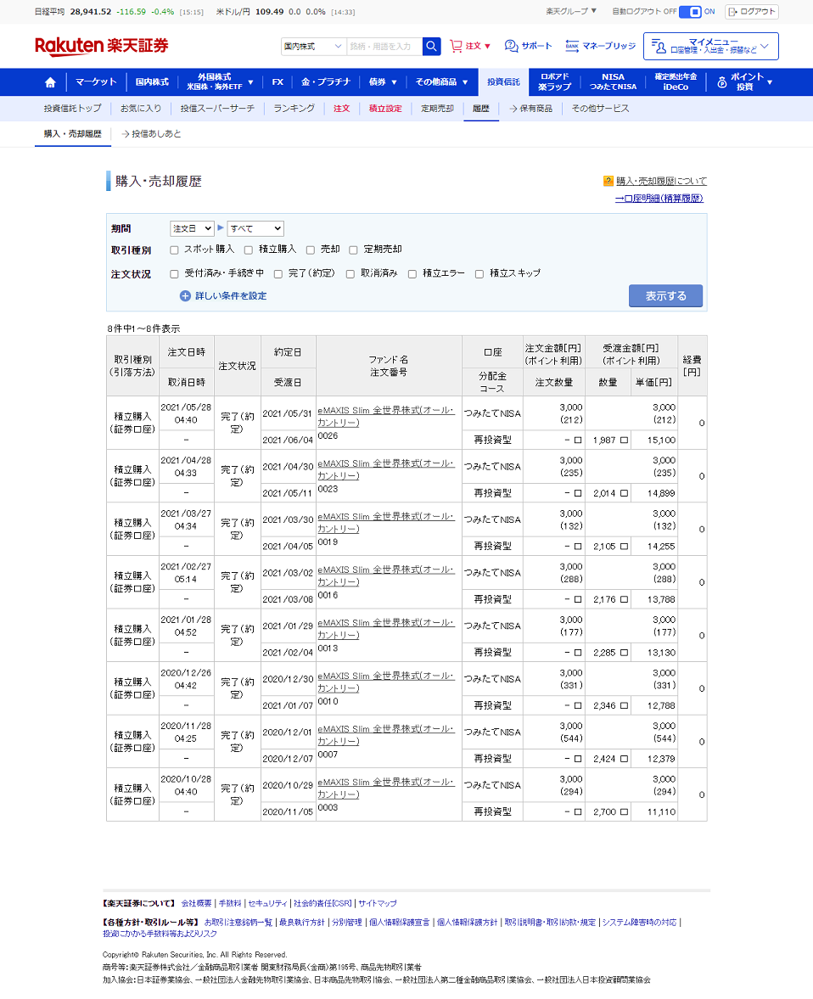
Task: Open 注文日 period dropdown
Action: tap(192, 228)
